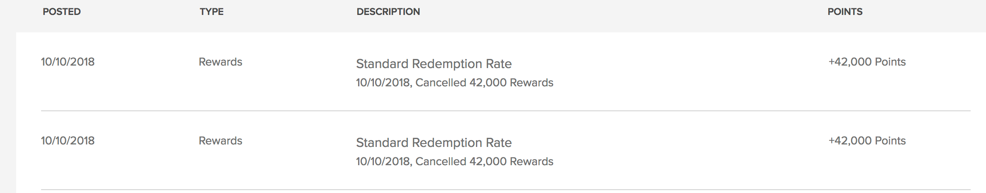Select the first row's posted date 10/10/2018

(68, 62)
